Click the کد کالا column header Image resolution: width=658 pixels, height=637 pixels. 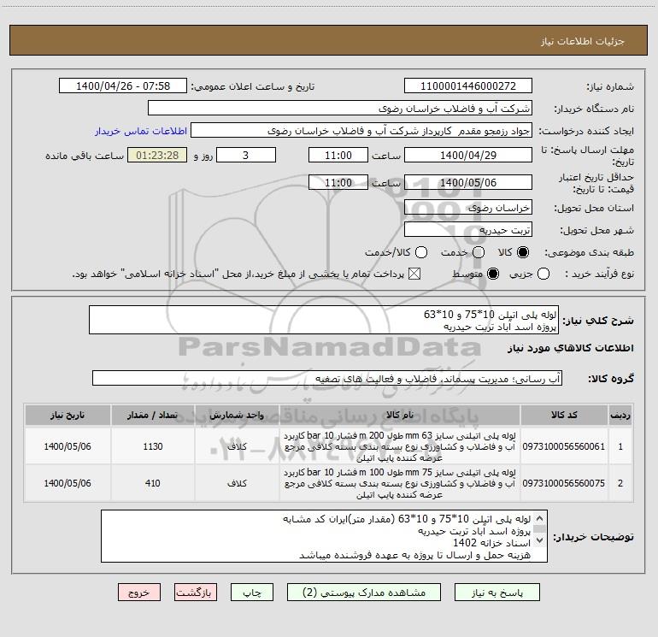pos(564,416)
